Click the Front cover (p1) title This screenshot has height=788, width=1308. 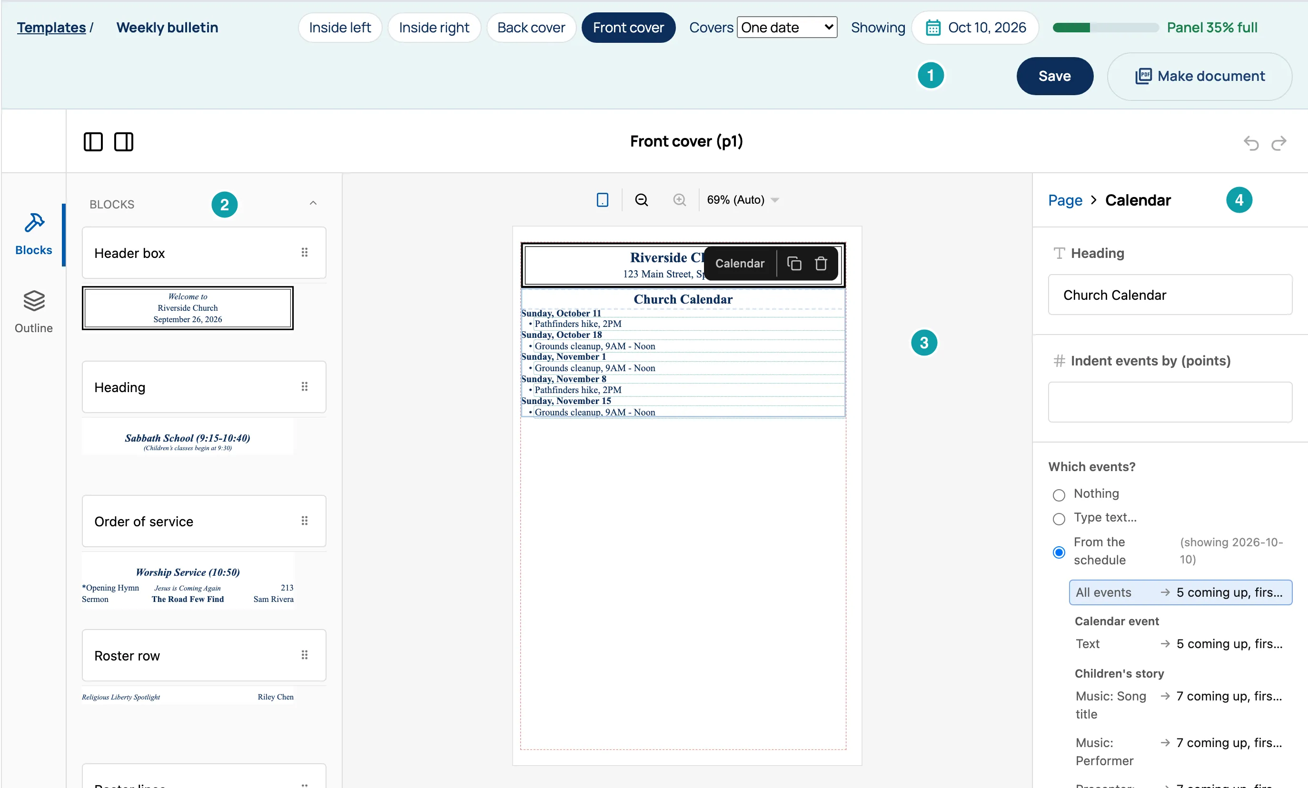coord(686,141)
